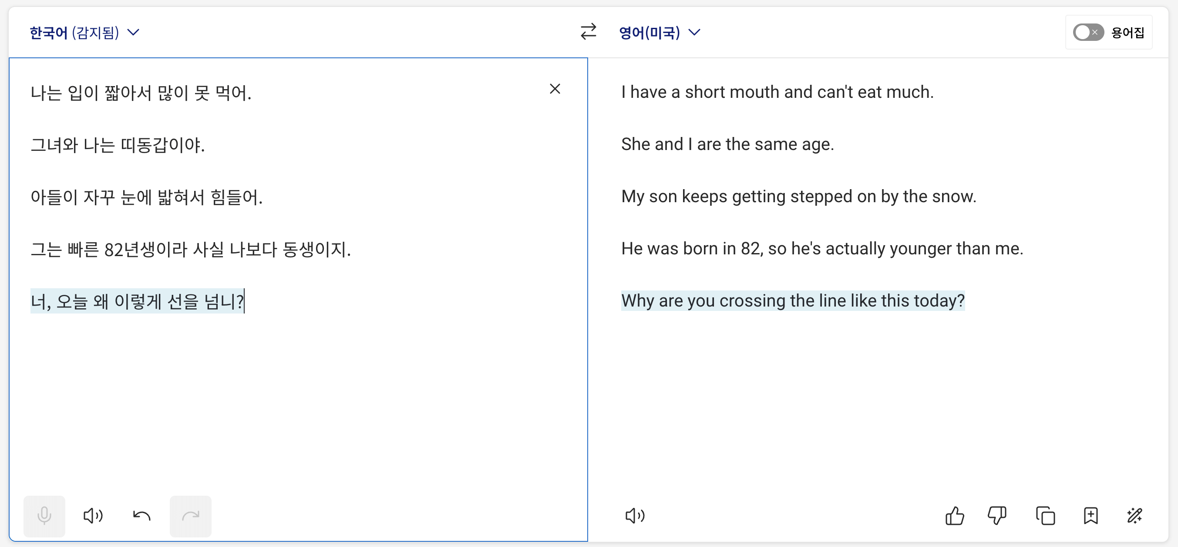
Task: Play audio of the Korean source text
Action: coord(93,516)
